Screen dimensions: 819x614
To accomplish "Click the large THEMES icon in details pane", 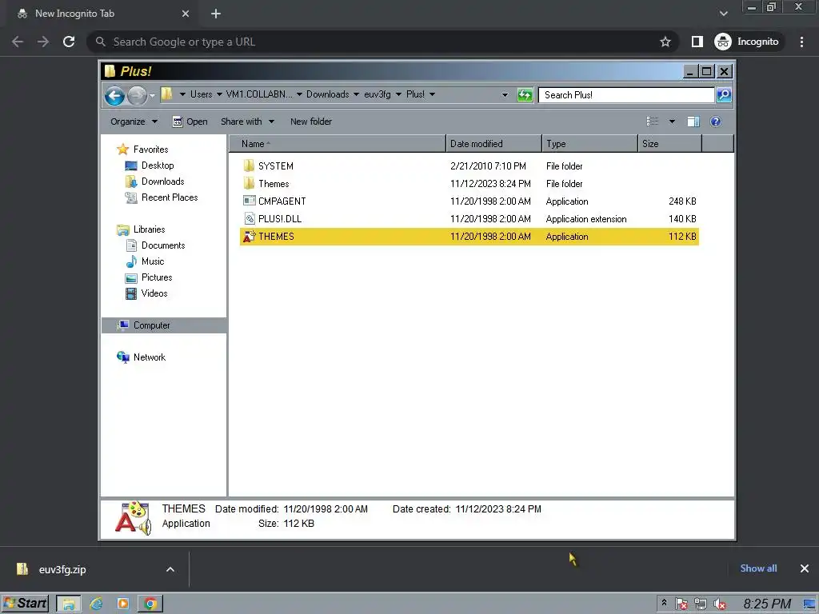I will (134, 518).
